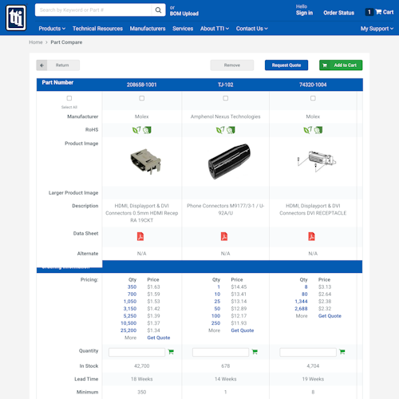The height and width of the screenshot is (399, 399).
Task: Expand the My Support dropdown
Action: pyautogui.click(x=377, y=29)
